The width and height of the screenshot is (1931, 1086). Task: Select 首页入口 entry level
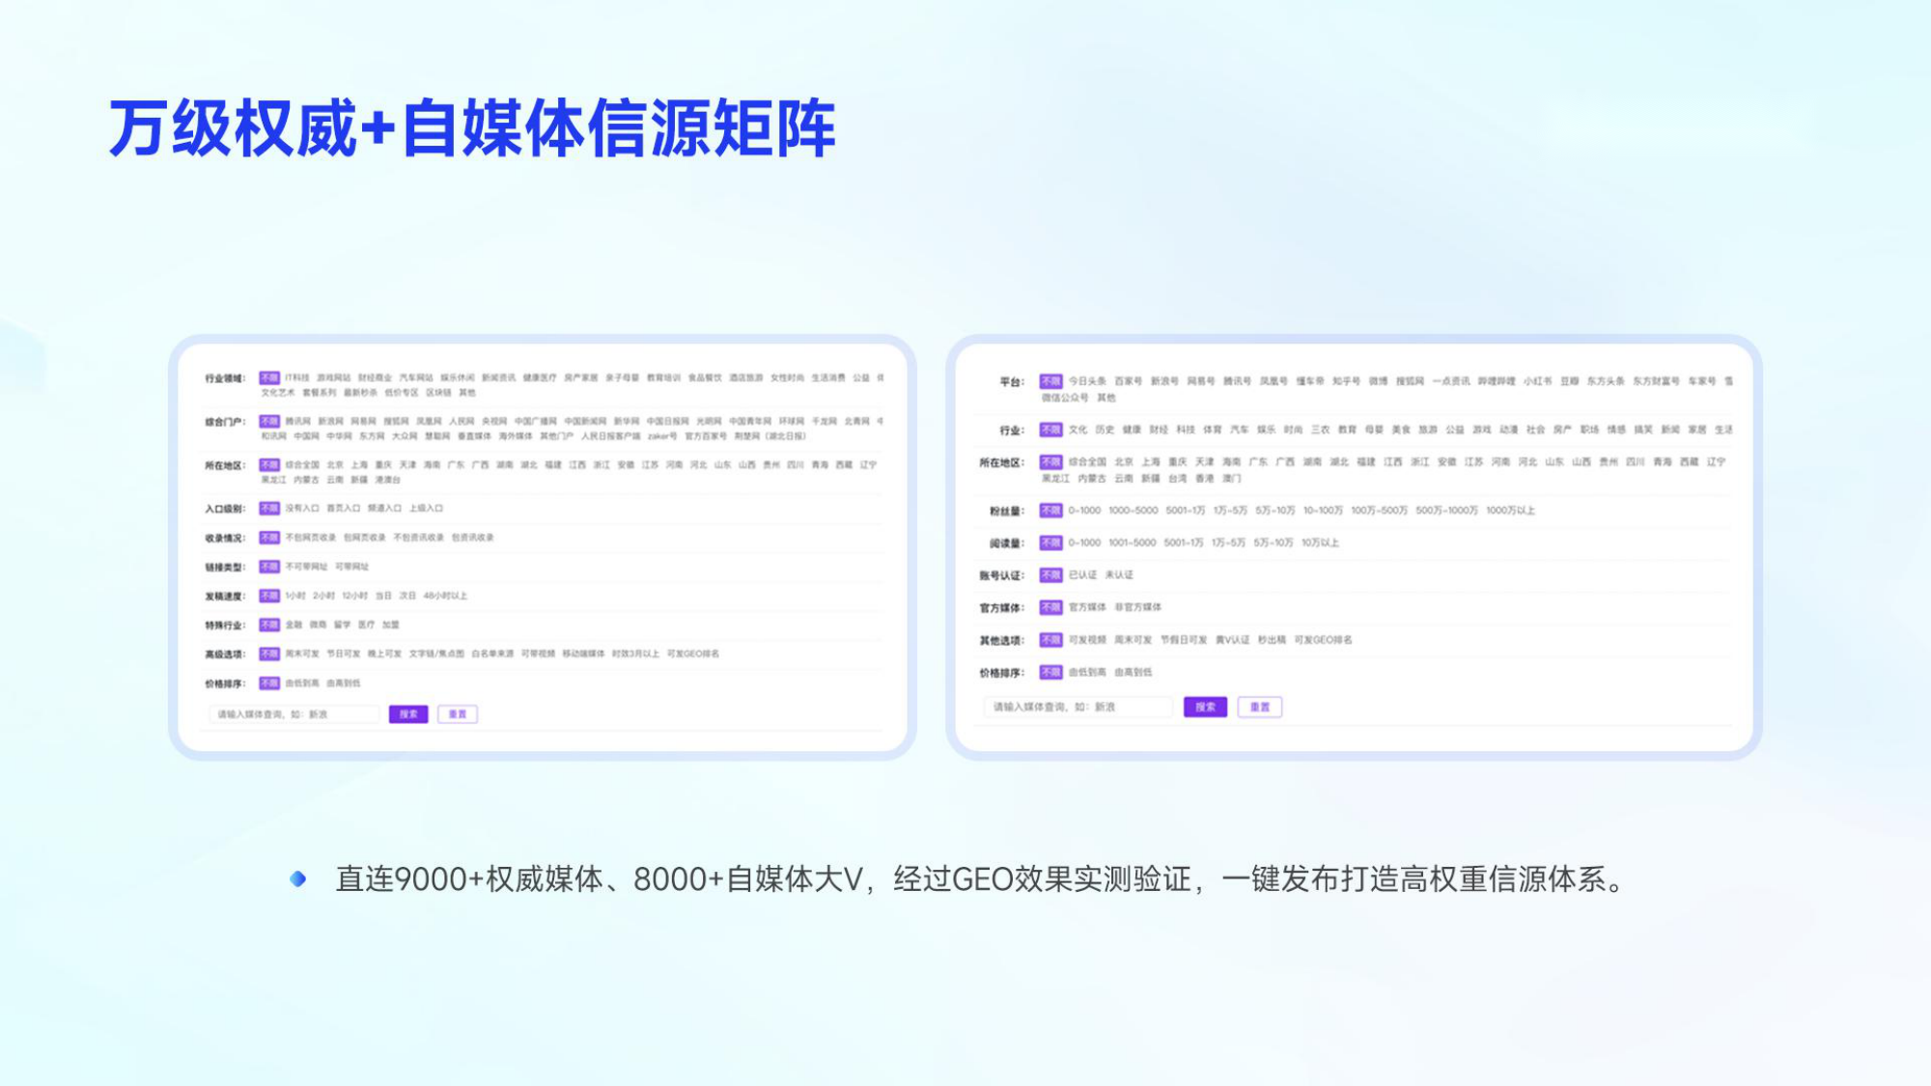coord(343,508)
